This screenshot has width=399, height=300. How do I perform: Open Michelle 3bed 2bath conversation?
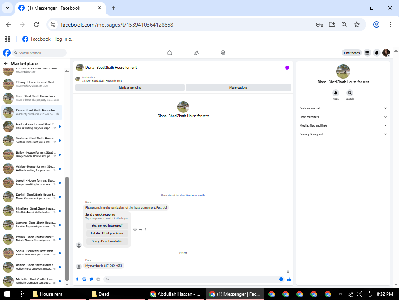click(x=32, y=281)
